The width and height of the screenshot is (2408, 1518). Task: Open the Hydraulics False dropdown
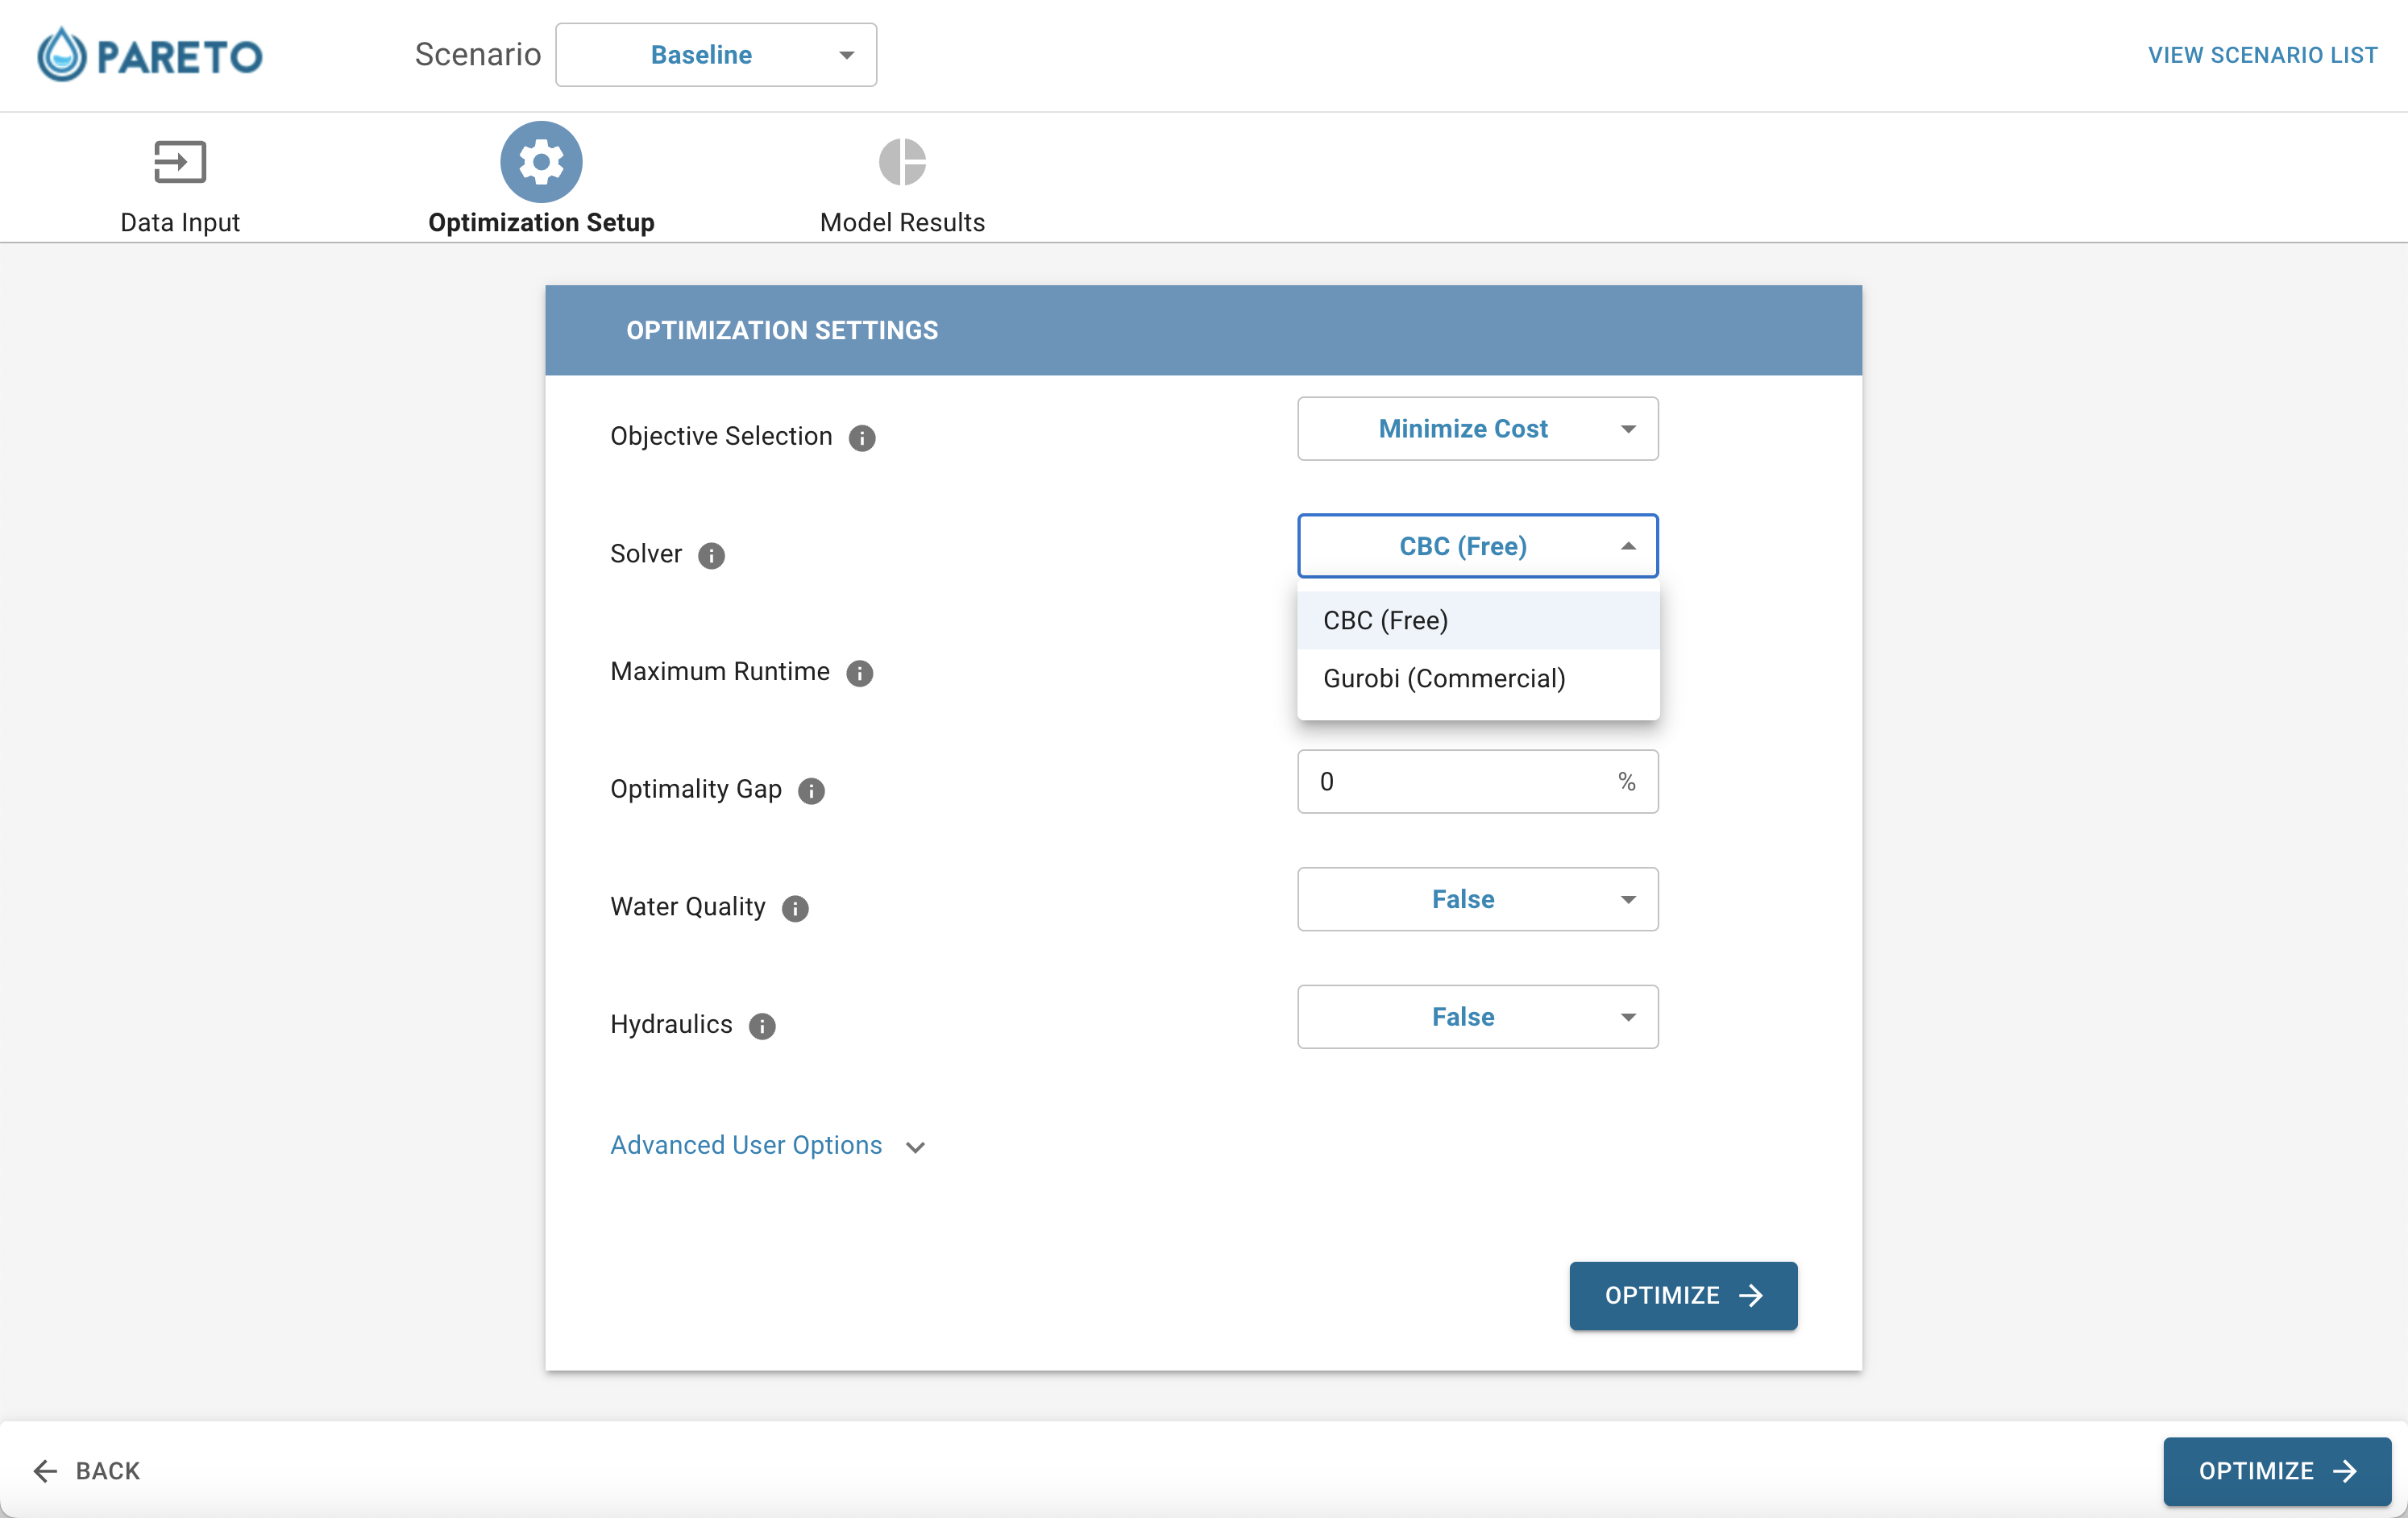[x=1477, y=1017]
